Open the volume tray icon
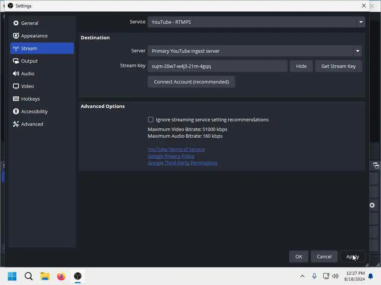This screenshot has height=285, width=381. click(335, 276)
